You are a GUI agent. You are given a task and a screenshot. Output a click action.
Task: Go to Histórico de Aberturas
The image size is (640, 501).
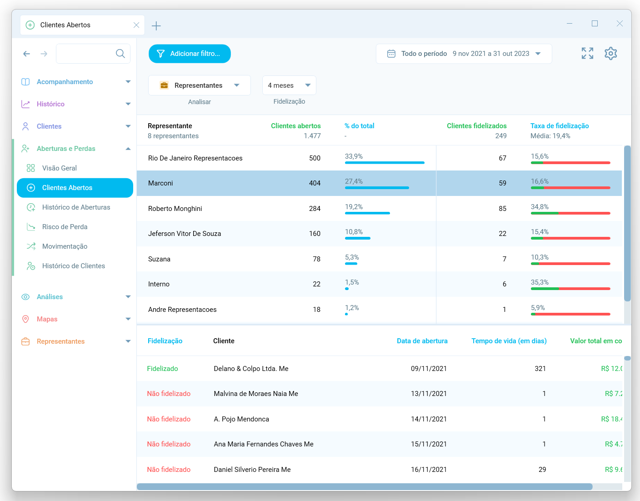click(75, 207)
